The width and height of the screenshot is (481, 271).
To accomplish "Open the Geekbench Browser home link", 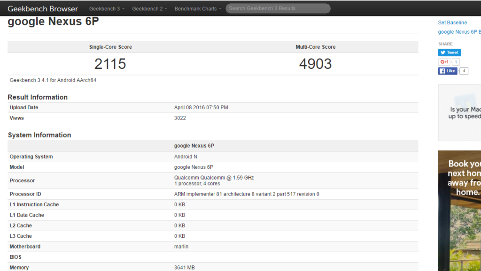I will [43, 8].
